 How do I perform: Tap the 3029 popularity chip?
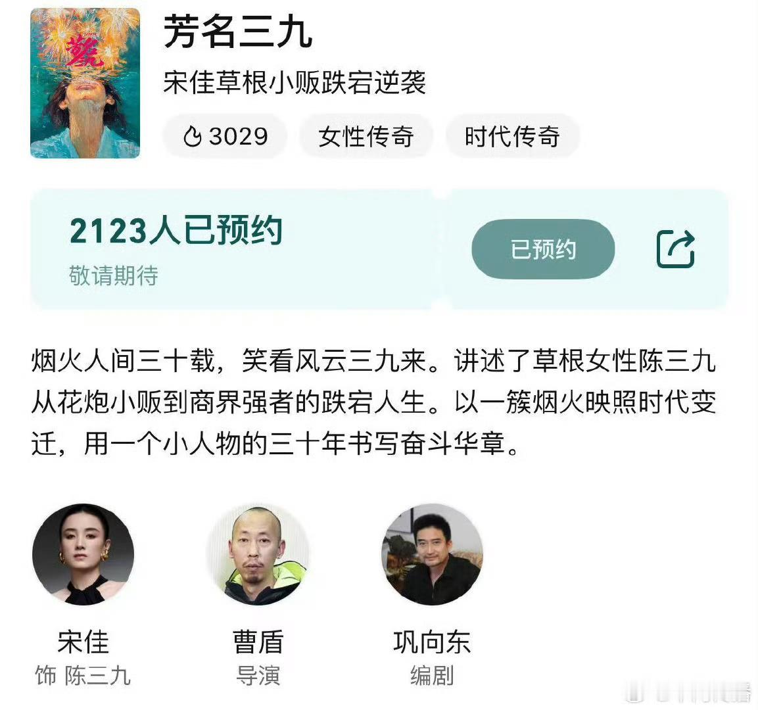point(225,136)
